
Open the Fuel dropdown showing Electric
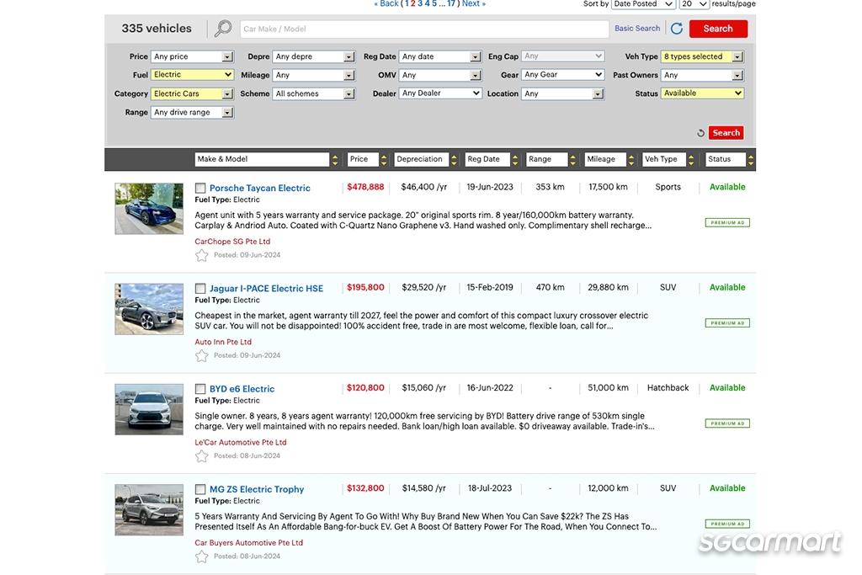(192, 75)
